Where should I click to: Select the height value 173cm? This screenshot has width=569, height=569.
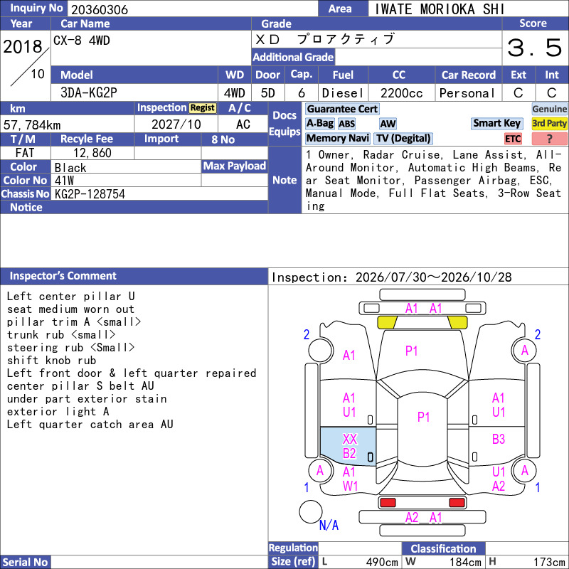[x=548, y=562]
